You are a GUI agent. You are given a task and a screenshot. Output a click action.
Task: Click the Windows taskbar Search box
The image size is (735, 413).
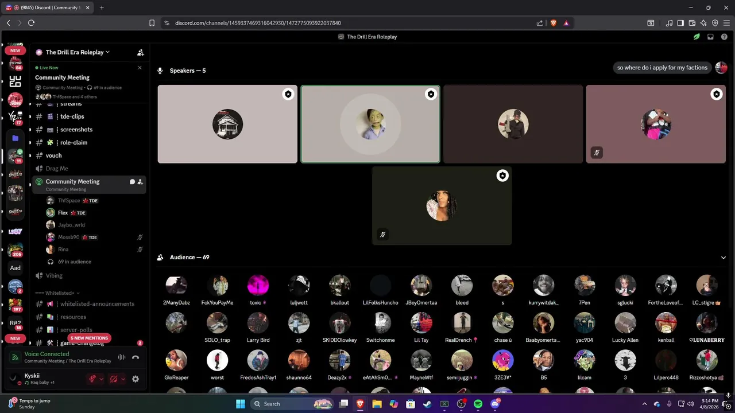[292, 404]
